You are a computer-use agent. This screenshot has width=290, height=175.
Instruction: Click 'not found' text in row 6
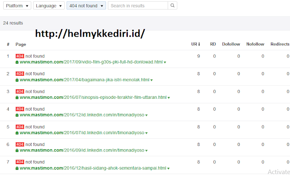(x=35, y=144)
